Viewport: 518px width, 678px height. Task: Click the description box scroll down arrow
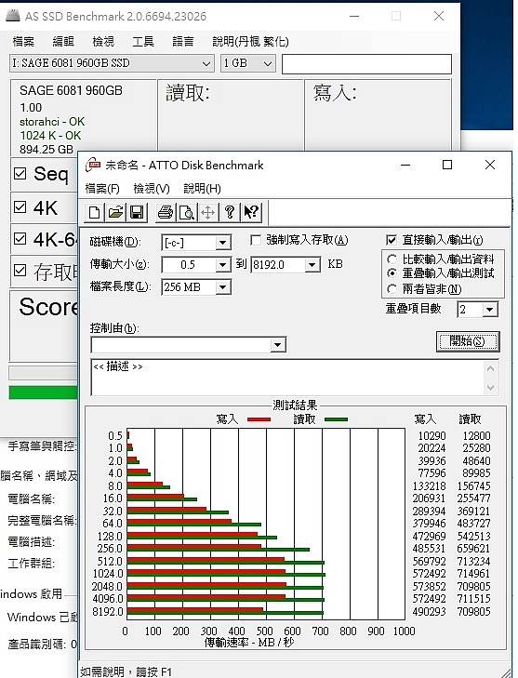pyautogui.click(x=490, y=388)
